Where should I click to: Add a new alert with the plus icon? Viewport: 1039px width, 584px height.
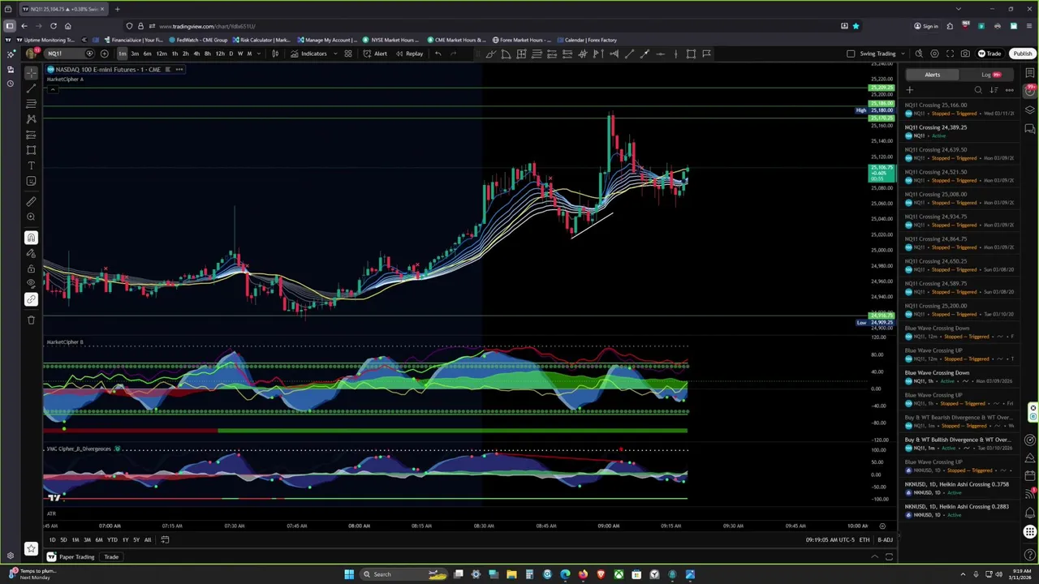[x=910, y=90]
